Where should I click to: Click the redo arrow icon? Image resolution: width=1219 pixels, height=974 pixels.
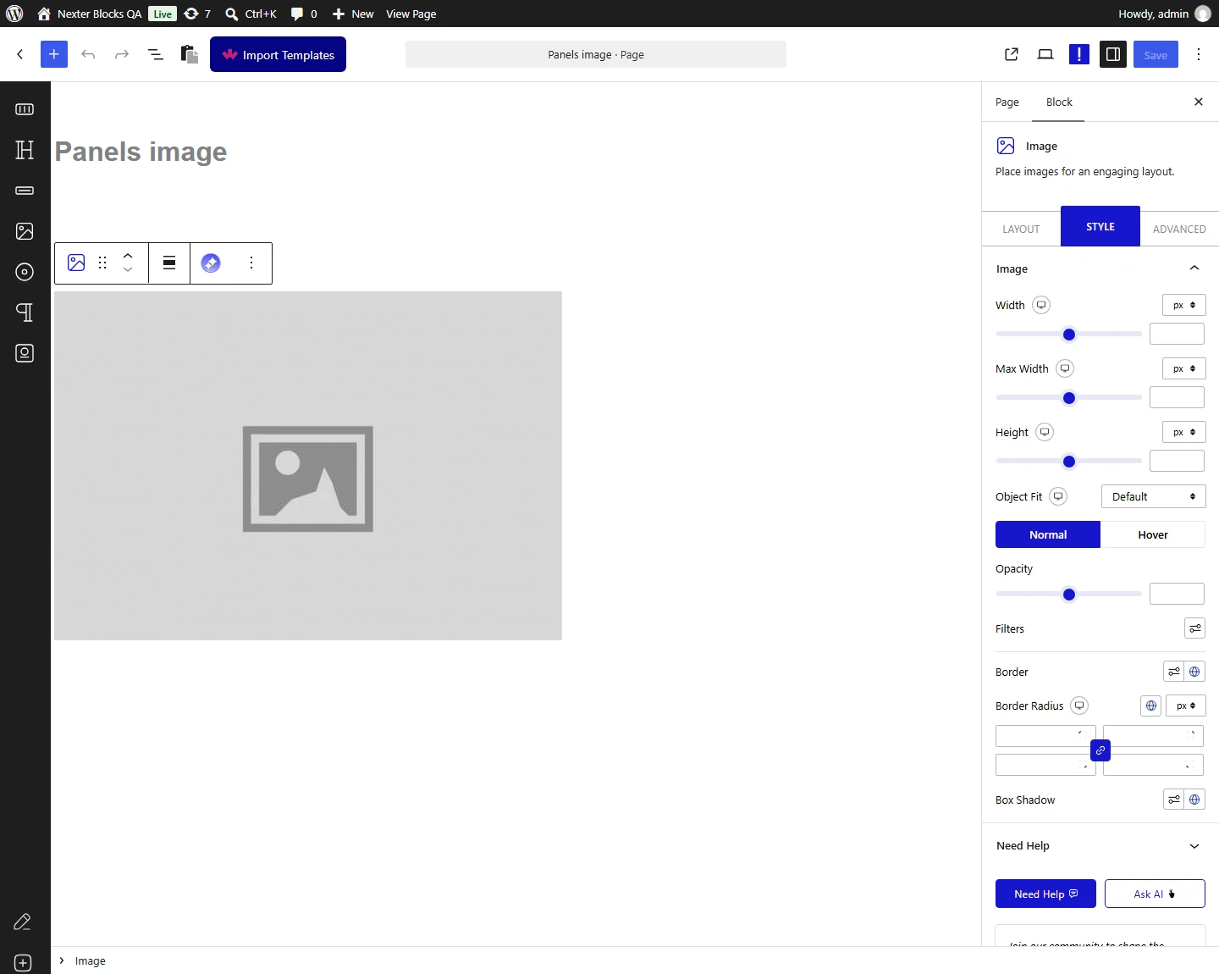click(122, 54)
